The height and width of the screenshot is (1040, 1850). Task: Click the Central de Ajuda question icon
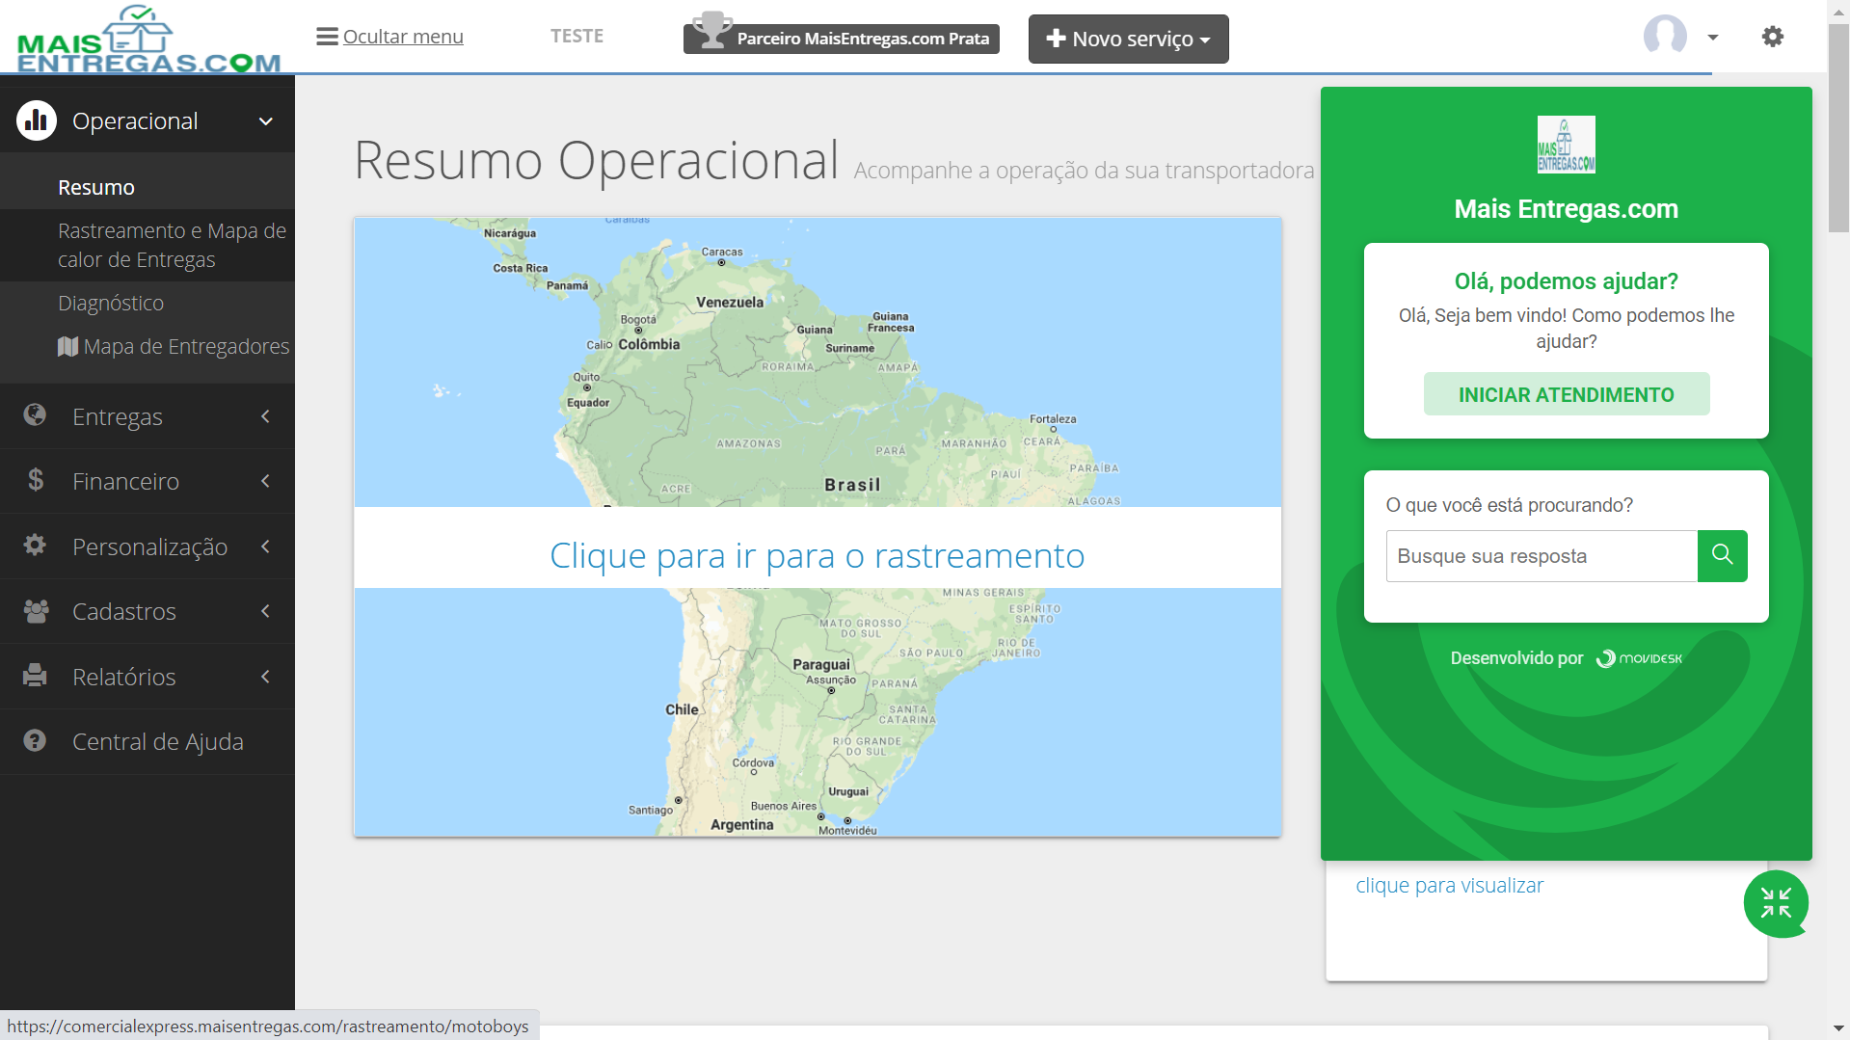coord(35,740)
